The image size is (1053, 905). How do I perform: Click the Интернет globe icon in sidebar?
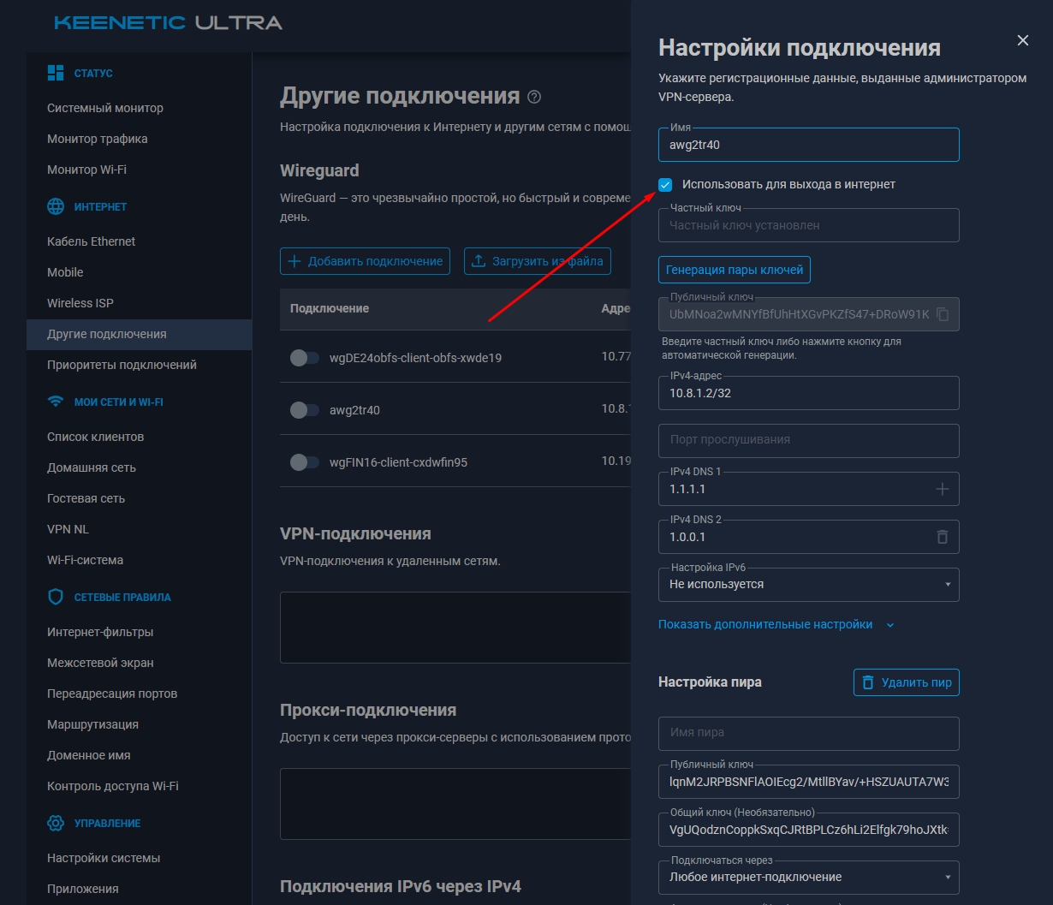[x=56, y=206]
